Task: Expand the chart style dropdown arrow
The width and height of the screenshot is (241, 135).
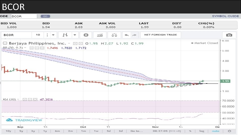Action: (75, 35)
